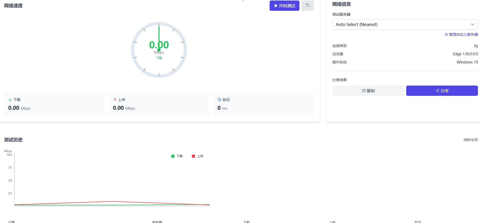Select the 0.00 Mbps upload value
Screen dimensions: 480x223
click(124, 108)
